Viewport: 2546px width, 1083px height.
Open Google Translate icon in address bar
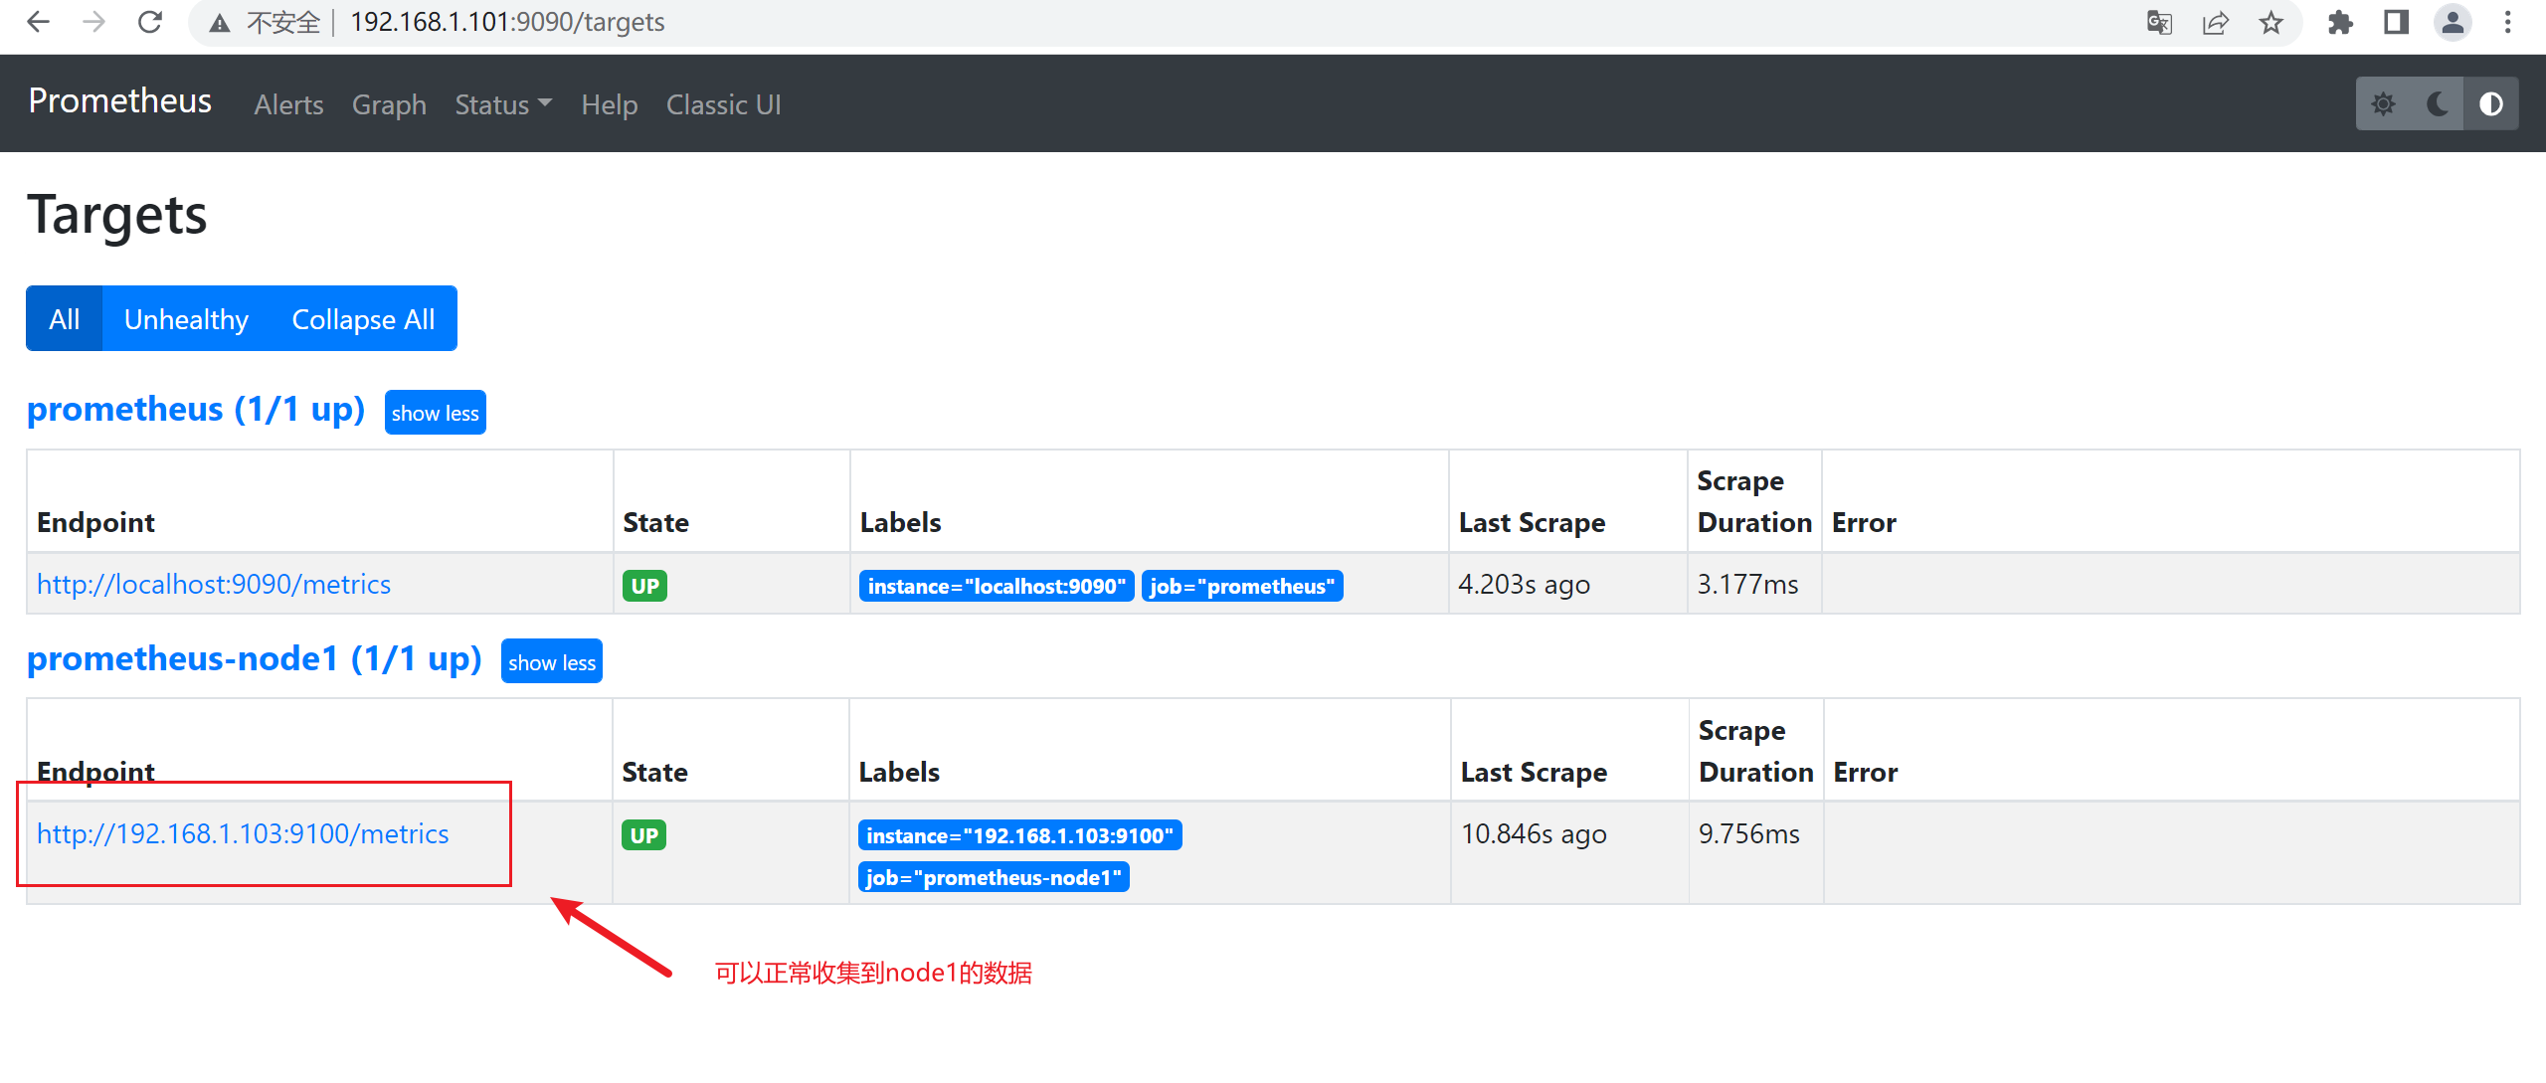pyautogui.click(x=2159, y=23)
